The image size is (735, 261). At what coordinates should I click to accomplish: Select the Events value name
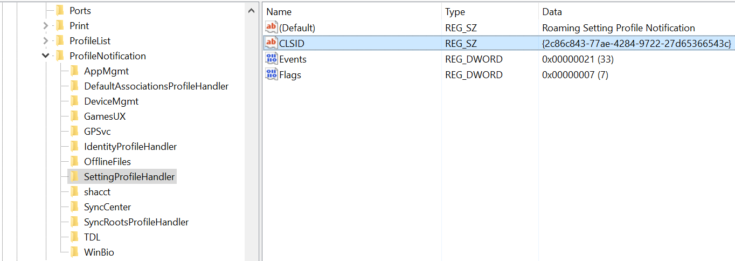pos(293,59)
